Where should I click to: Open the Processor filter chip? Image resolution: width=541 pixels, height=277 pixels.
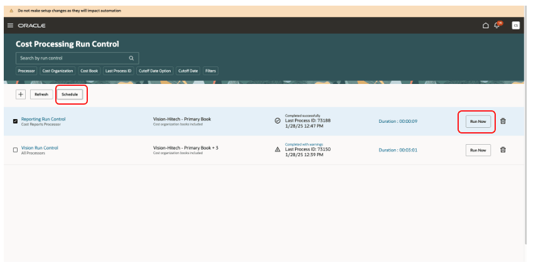(x=26, y=71)
